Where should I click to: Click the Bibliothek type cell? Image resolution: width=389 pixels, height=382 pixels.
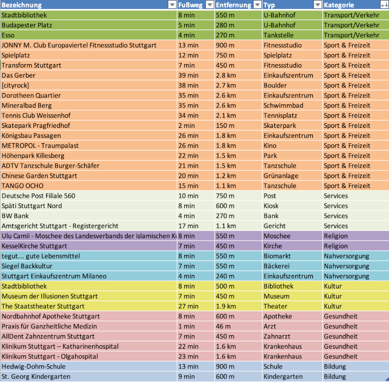click(x=292, y=286)
